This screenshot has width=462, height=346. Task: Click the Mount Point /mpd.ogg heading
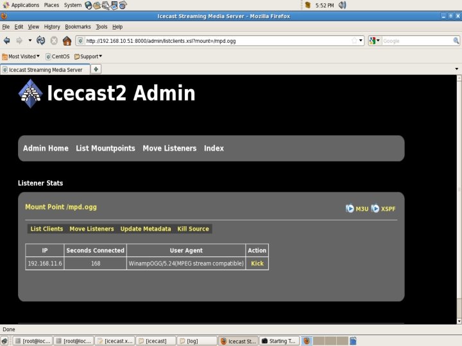pos(61,207)
